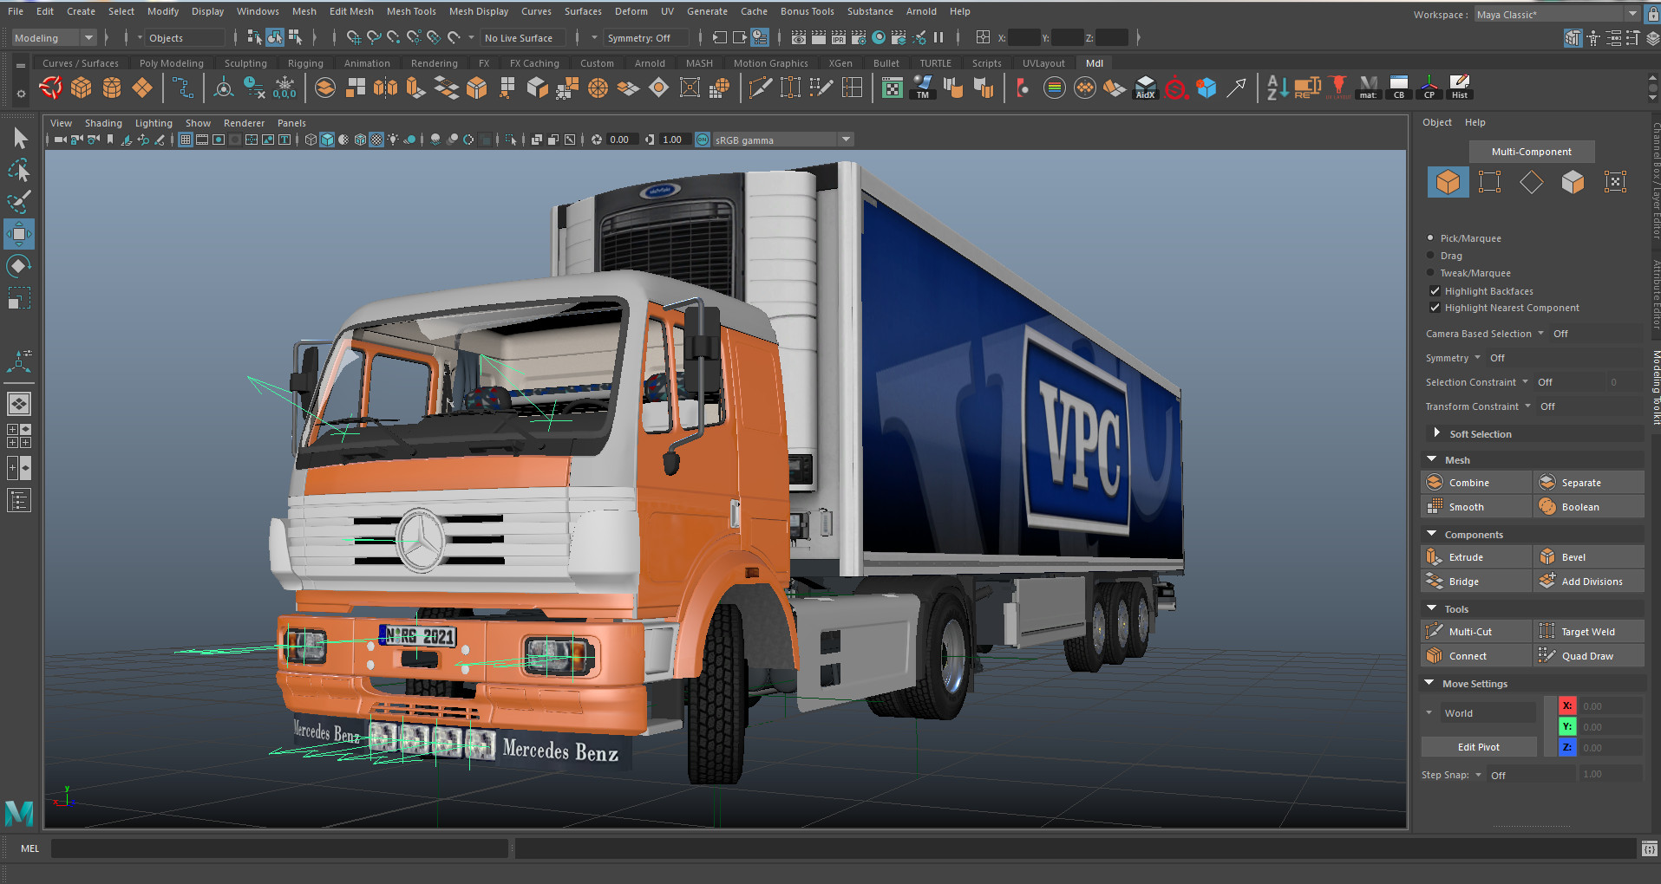
Task: Click the Bevel button
Action: click(x=1589, y=557)
